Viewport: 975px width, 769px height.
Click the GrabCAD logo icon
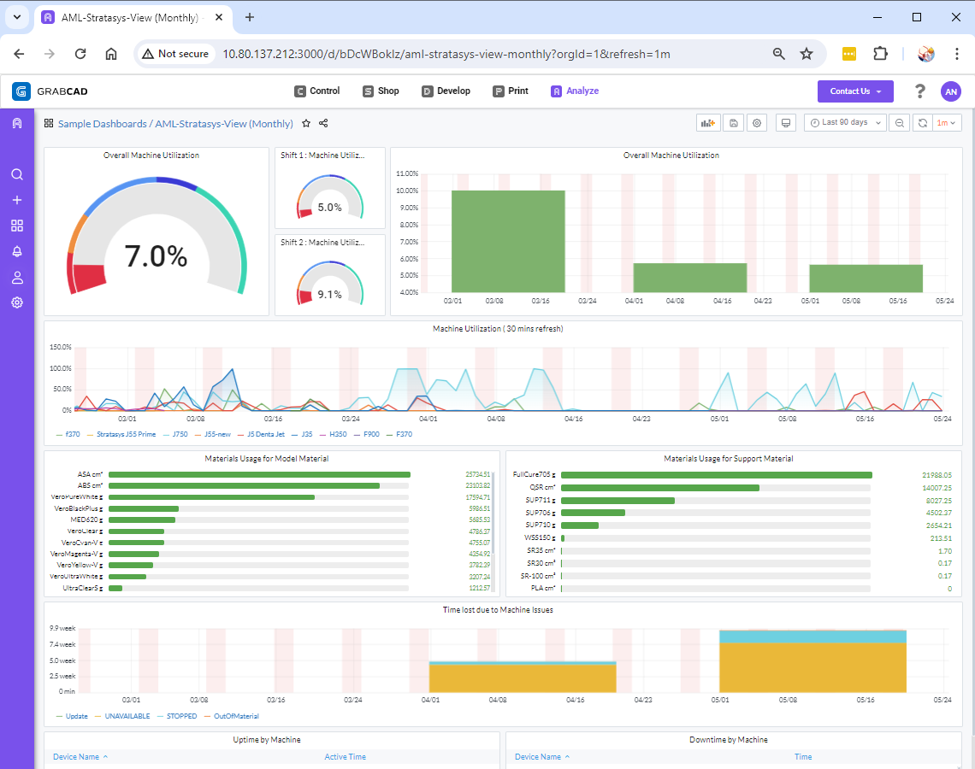pyautogui.click(x=21, y=91)
